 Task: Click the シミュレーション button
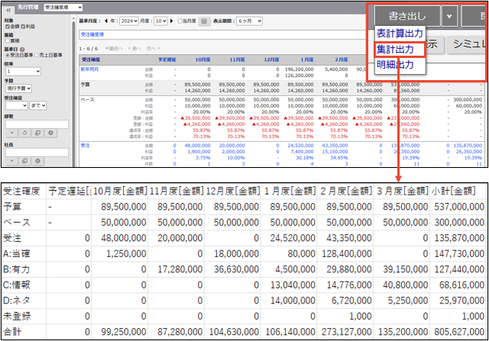[x=468, y=44]
